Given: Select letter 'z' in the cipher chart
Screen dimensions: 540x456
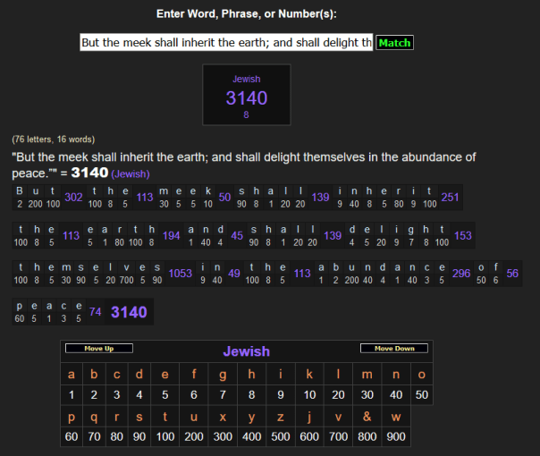Looking at the screenshot, I should point(281,417).
